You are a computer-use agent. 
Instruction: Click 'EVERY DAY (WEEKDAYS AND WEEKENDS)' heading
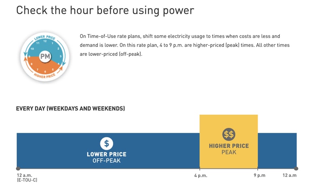pyautogui.click(x=70, y=109)
